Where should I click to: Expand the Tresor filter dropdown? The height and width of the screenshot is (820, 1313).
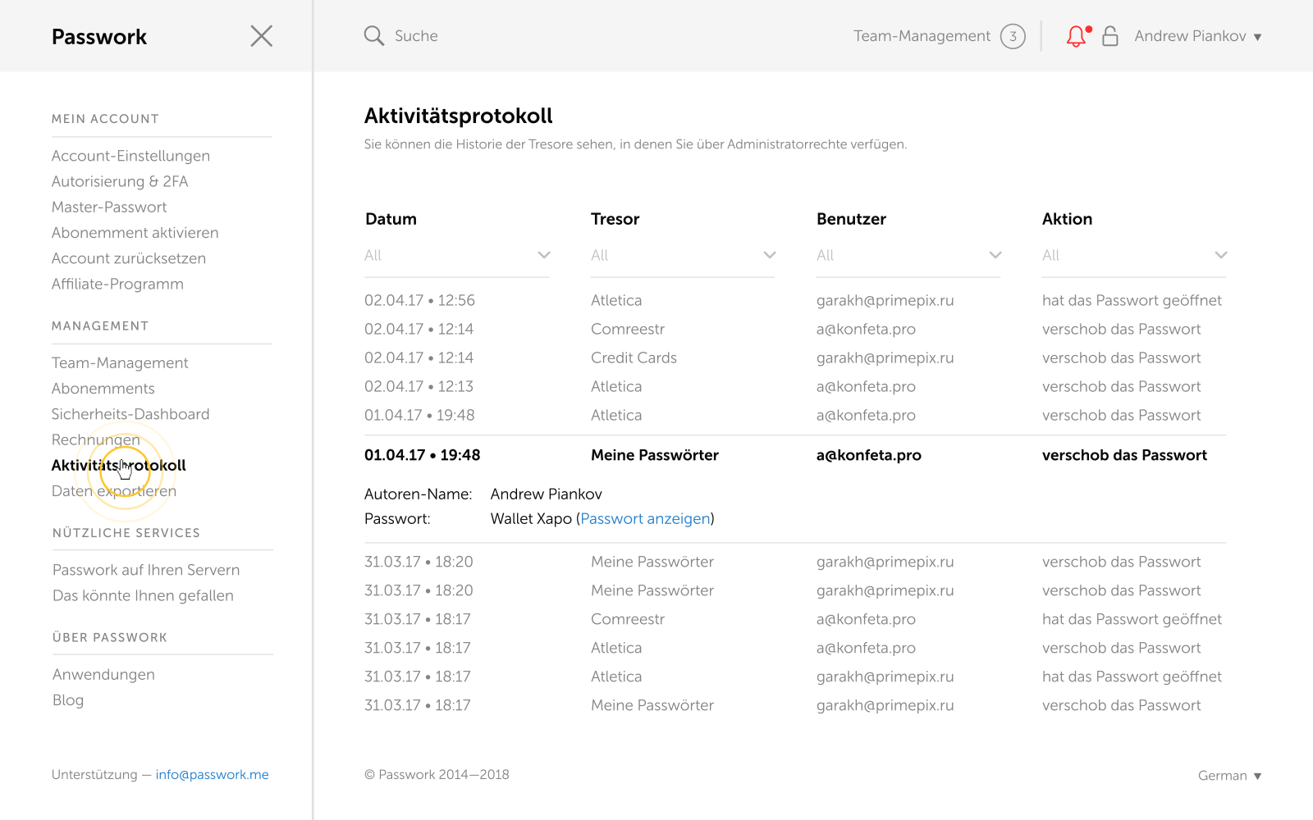[x=683, y=256]
